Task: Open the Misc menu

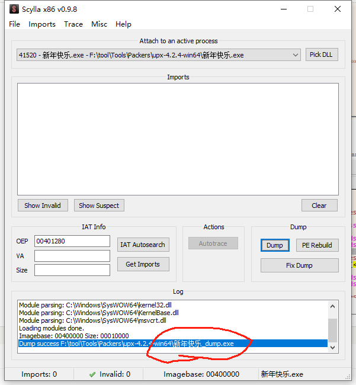Action: (x=99, y=24)
